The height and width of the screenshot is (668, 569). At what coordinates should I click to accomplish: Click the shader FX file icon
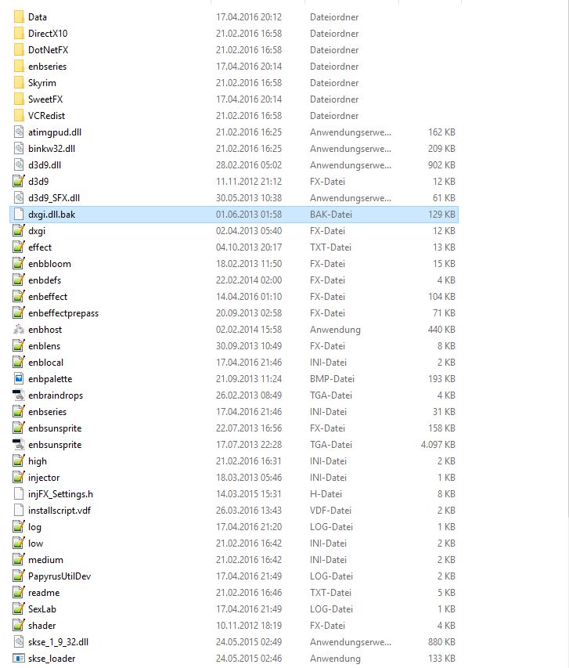pos(19,626)
